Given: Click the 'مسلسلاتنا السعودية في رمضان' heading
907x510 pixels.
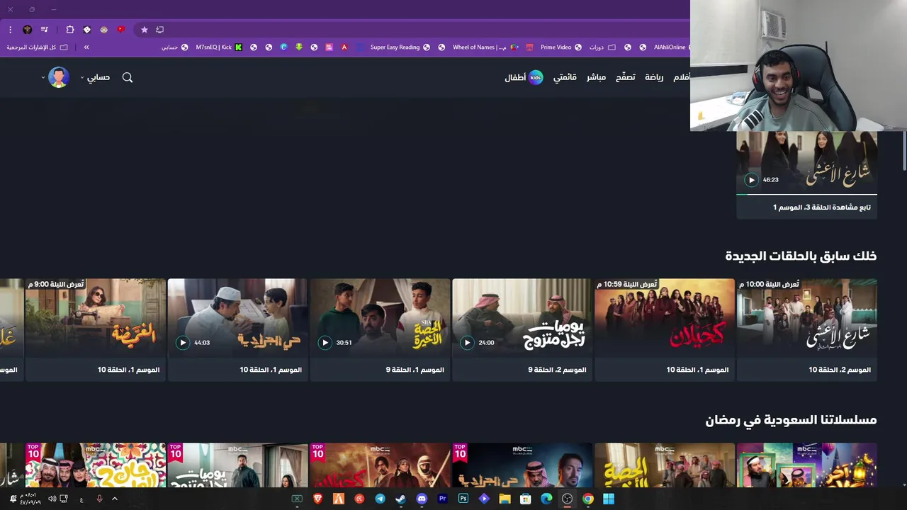Looking at the screenshot, I should (791, 420).
